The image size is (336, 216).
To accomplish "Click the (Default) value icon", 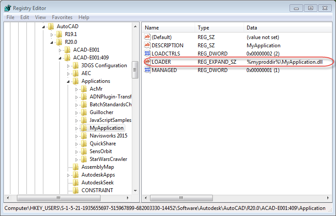I will pyautogui.click(x=147, y=37).
